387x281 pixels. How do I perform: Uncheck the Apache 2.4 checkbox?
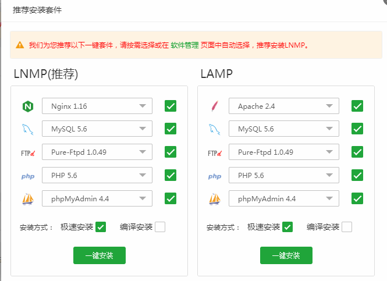(357, 106)
